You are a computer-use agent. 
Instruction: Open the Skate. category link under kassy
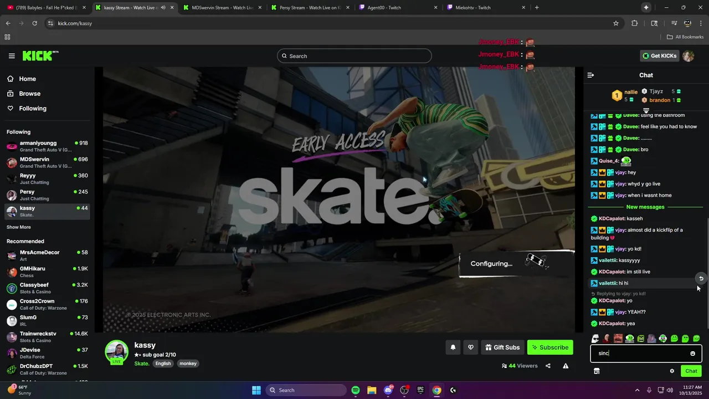[x=142, y=364]
